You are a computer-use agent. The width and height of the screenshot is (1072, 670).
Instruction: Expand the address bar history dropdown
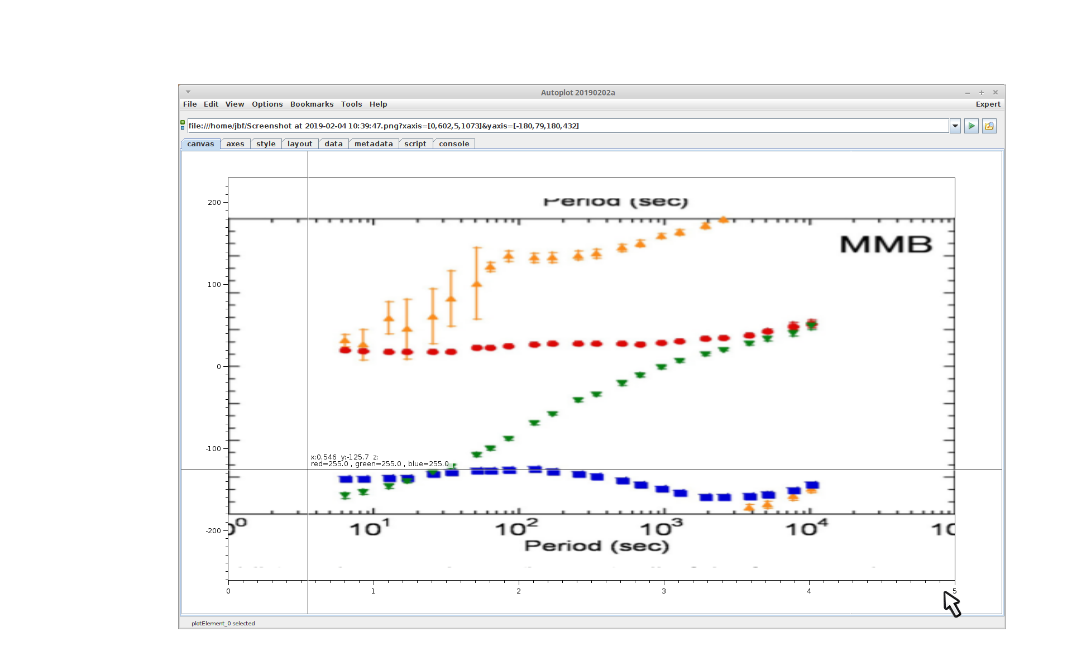pos(955,126)
